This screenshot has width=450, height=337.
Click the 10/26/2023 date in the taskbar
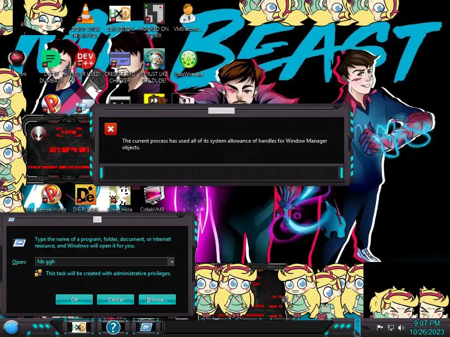click(x=426, y=332)
